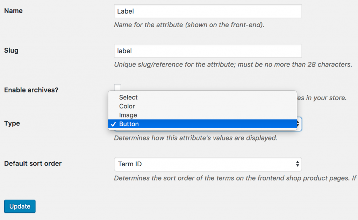Screen dimensions: 358x220
Task: Click the Name field label
Action: click(x=14, y=11)
